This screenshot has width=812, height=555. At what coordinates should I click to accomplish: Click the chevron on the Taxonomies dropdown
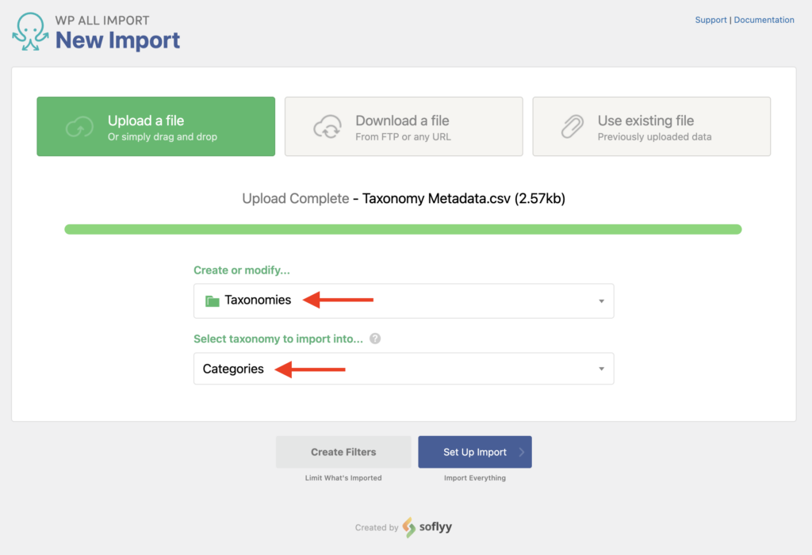[600, 300]
